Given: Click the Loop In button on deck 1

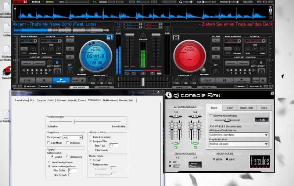Looking at the screenshot, I should (27, 63).
